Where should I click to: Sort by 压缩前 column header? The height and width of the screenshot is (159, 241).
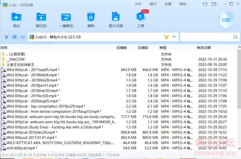[x=121, y=48]
